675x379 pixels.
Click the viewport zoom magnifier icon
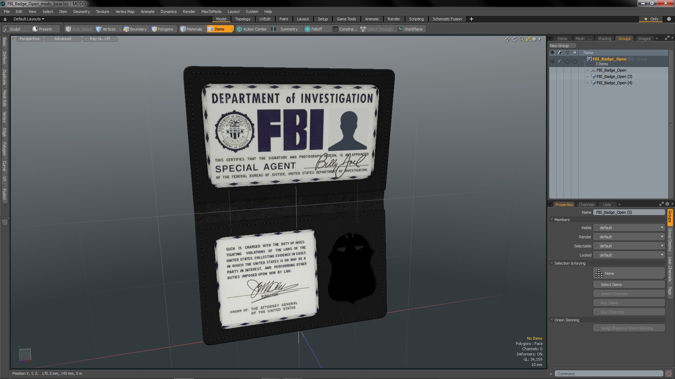[x=521, y=39]
